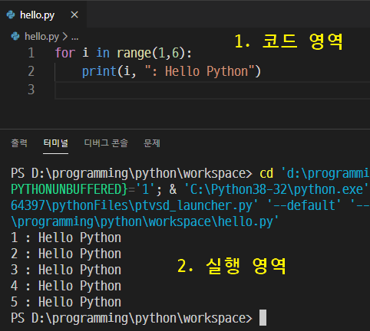
Task: Click hello.py in the breadcrumb path
Action: click(x=41, y=37)
